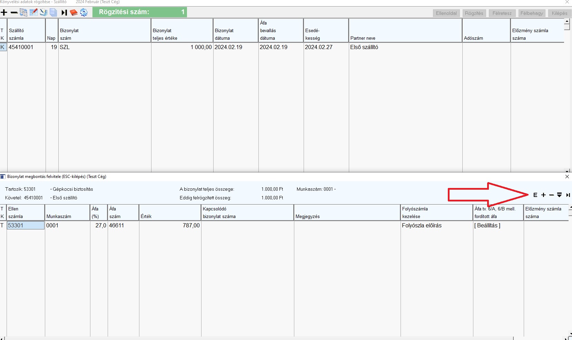Click the E icon in breakdown panel
Screen dimensions: 572x340
pos(535,195)
